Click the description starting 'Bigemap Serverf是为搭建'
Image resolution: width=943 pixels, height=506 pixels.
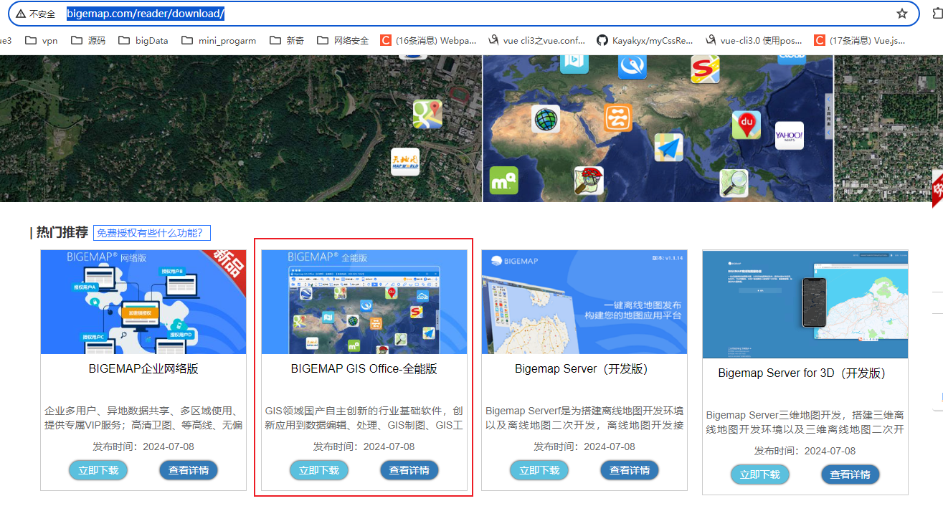[584, 418]
